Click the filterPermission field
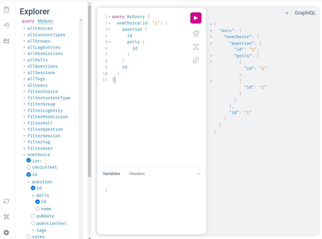 click(48, 117)
